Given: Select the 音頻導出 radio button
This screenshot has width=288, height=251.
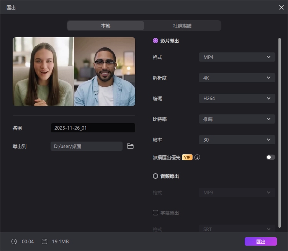Looking at the screenshot, I should (155, 176).
